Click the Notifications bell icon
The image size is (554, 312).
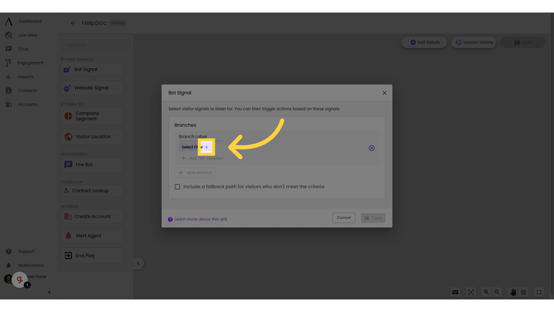pos(9,265)
